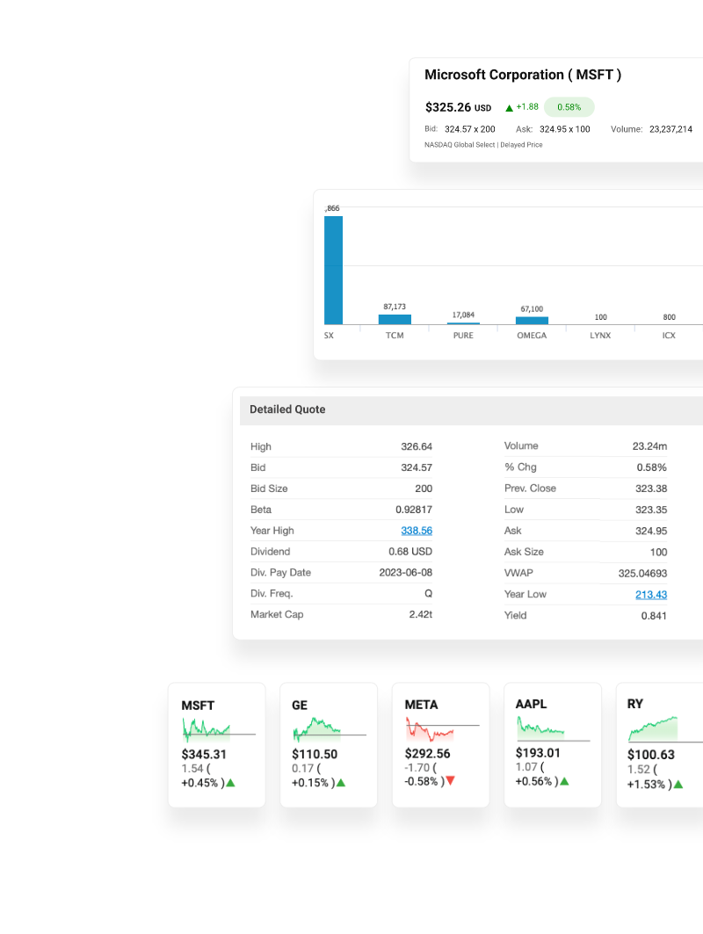Click the green up arrow beside +1.88
This screenshot has height=934, width=703.
coord(509,108)
